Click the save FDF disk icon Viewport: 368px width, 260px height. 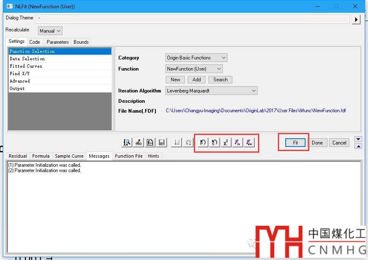[162, 143]
